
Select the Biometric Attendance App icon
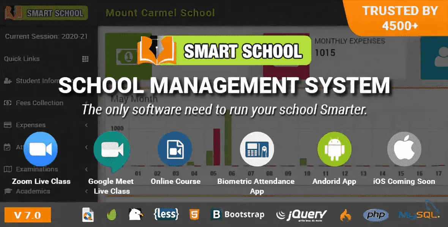pos(257,149)
